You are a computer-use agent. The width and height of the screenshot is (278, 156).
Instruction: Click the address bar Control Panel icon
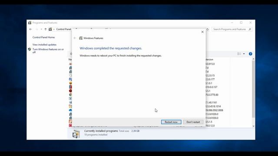click(50, 29)
